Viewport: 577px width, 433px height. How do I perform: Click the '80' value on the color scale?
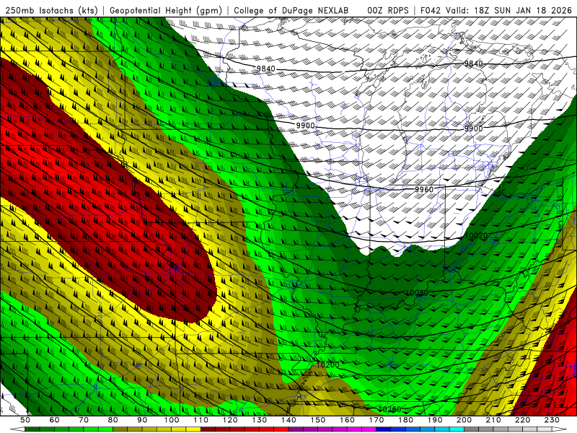click(x=113, y=420)
